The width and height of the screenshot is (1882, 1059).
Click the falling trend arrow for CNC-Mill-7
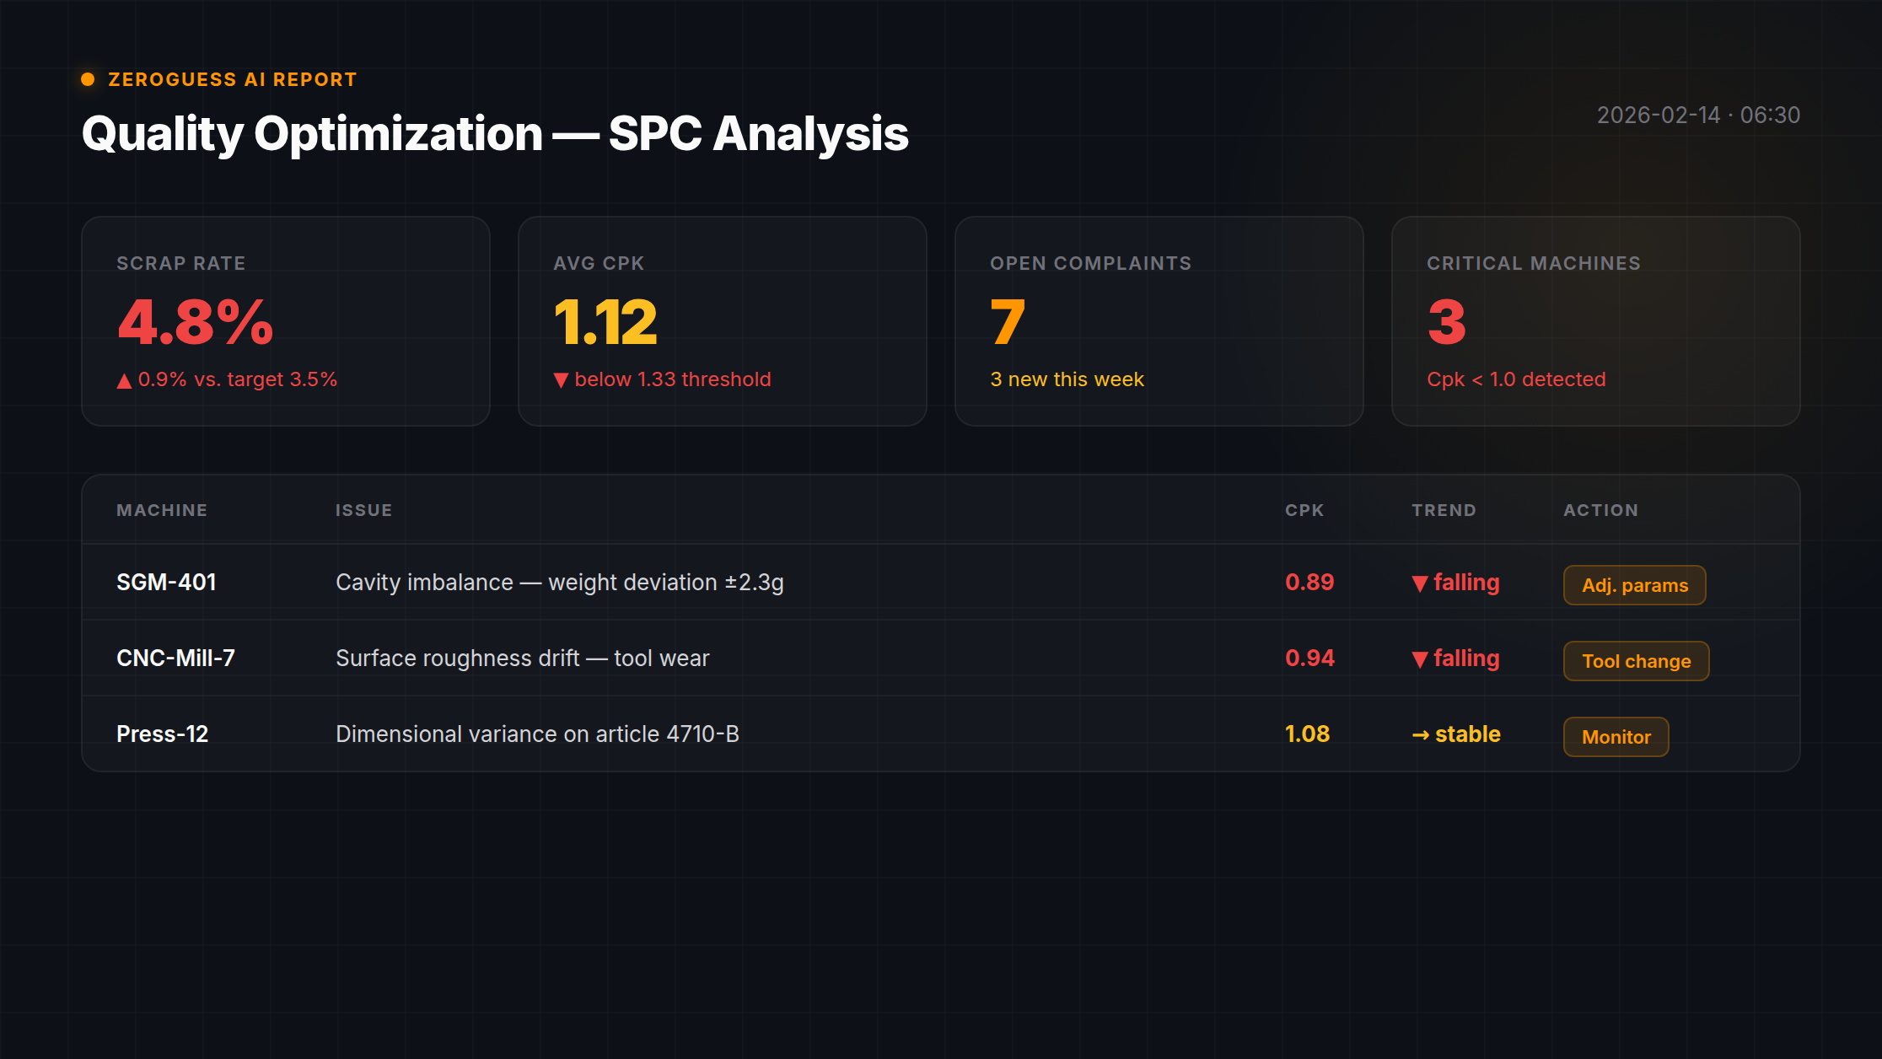pos(1421,659)
